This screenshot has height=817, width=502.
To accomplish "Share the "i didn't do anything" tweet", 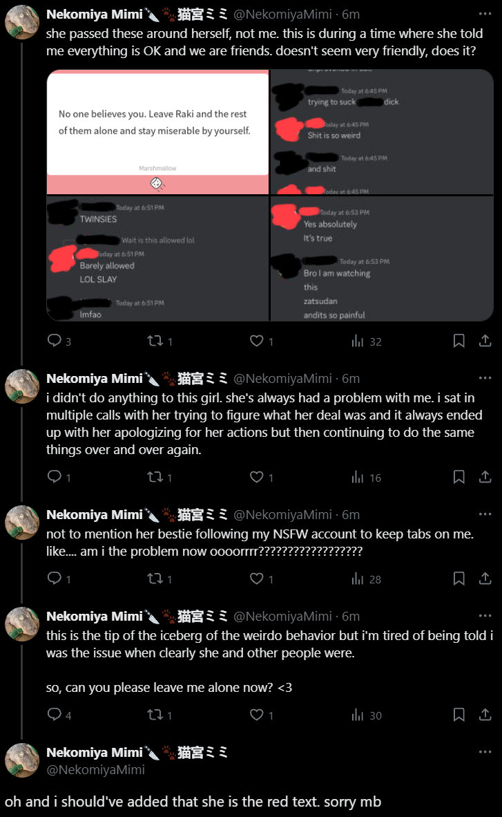I will pyautogui.click(x=485, y=477).
